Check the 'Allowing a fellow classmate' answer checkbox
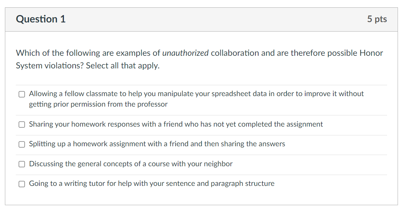 21,94
